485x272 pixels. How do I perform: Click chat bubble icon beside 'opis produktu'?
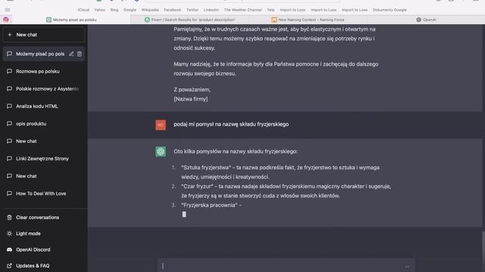click(x=9, y=124)
